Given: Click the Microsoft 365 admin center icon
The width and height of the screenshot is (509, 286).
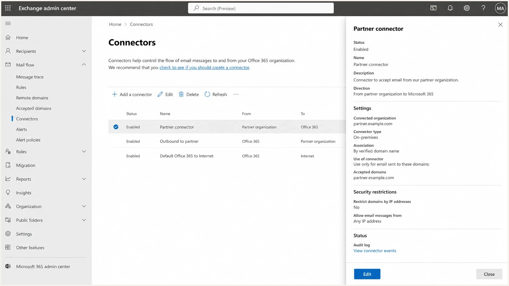Looking at the screenshot, I should (x=8, y=266).
